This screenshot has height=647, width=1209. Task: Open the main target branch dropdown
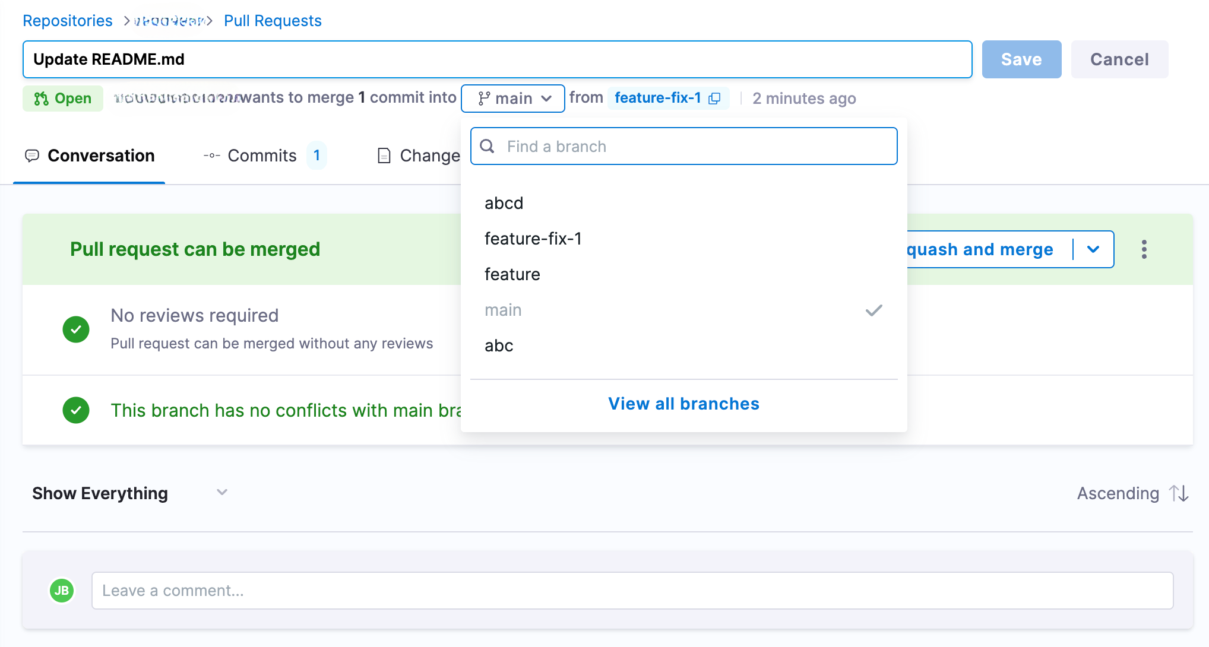click(513, 99)
